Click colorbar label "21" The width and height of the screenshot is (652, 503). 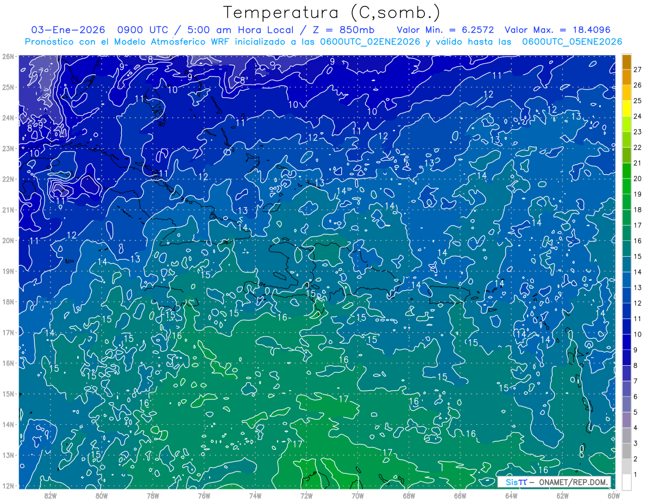pyautogui.click(x=638, y=163)
